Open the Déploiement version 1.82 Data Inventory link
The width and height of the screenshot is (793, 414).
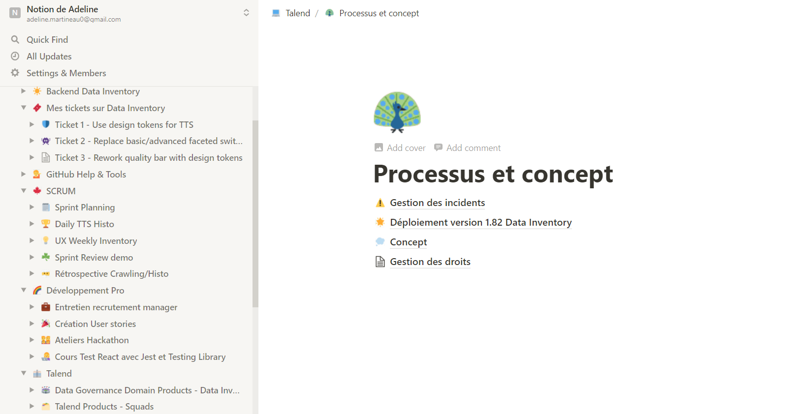pos(480,222)
